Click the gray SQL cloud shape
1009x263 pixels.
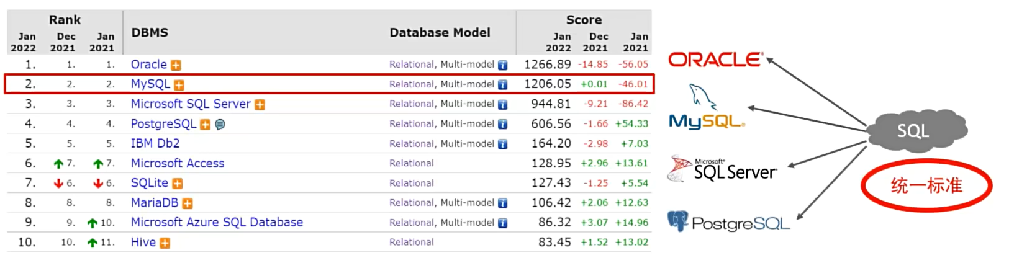point(913,130)
